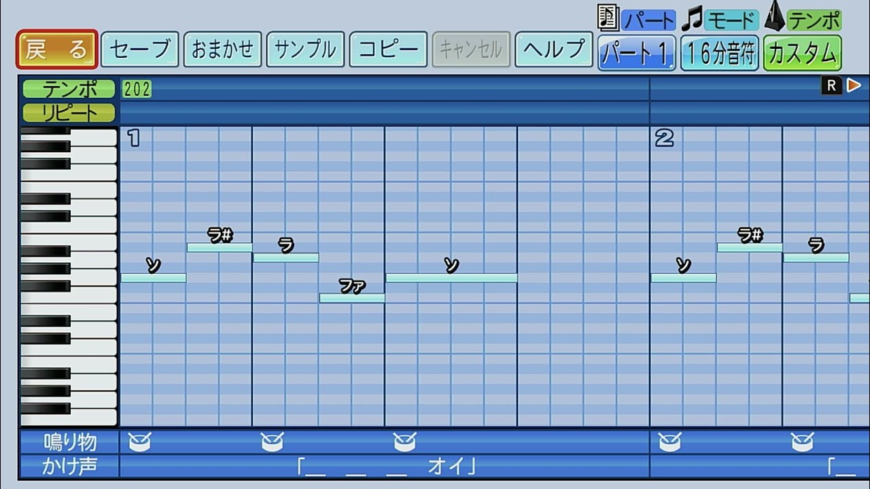Select first ソ note in measure 1
870x489 pixels.
point(154,278)
